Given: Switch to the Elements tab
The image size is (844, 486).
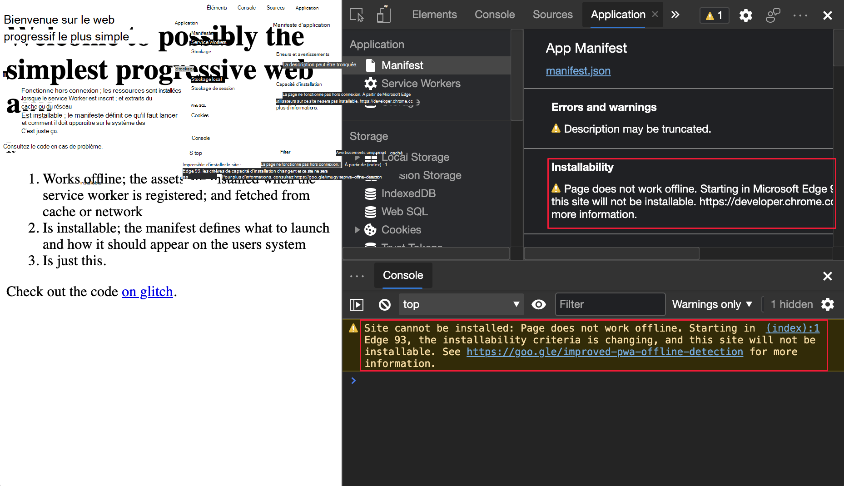Looking at the screenshot, I should tap(434, 15).
